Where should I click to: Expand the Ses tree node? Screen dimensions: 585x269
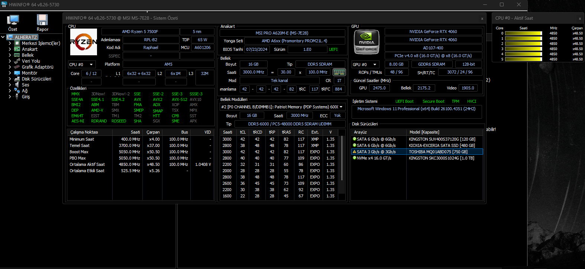(10, 85)
